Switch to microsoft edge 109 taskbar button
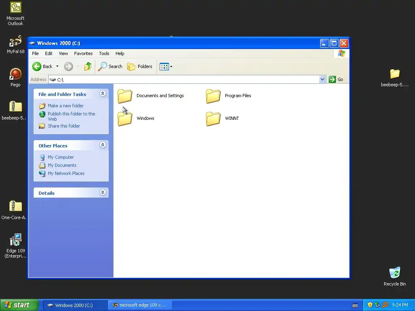Image resolution: width=415 pixels, height=311 pixels. point(140,305)
